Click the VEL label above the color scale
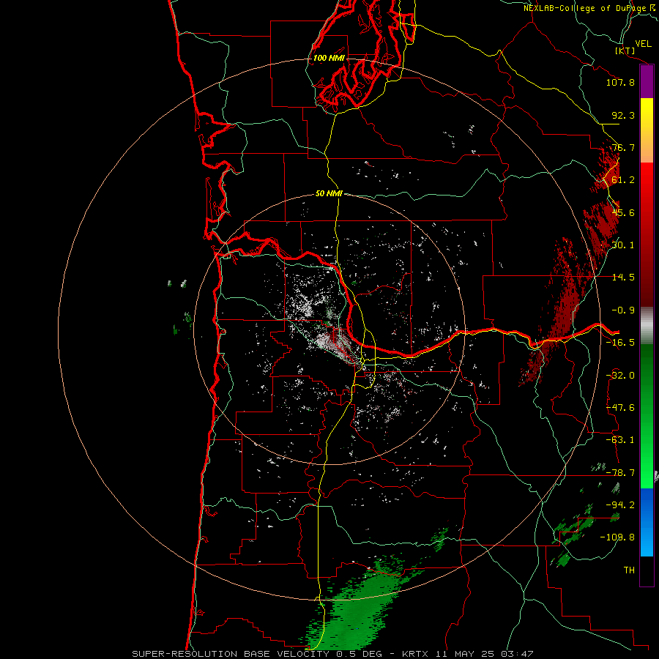The width and height of the screenshot is (659, 659). tap(643, 44)
